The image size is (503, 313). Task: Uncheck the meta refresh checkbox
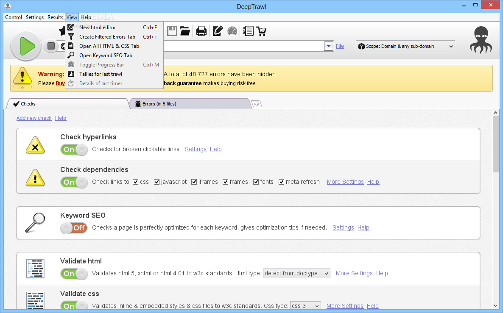tap(281, 182)
